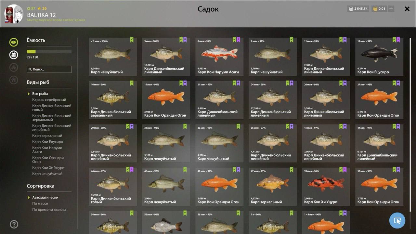Screen dimensions: 416x234
Task: Sort fish По массе
Action: point(40,203)
